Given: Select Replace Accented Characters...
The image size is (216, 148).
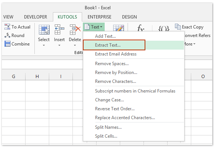Looking at the screenshot, I should pos(134,118).
